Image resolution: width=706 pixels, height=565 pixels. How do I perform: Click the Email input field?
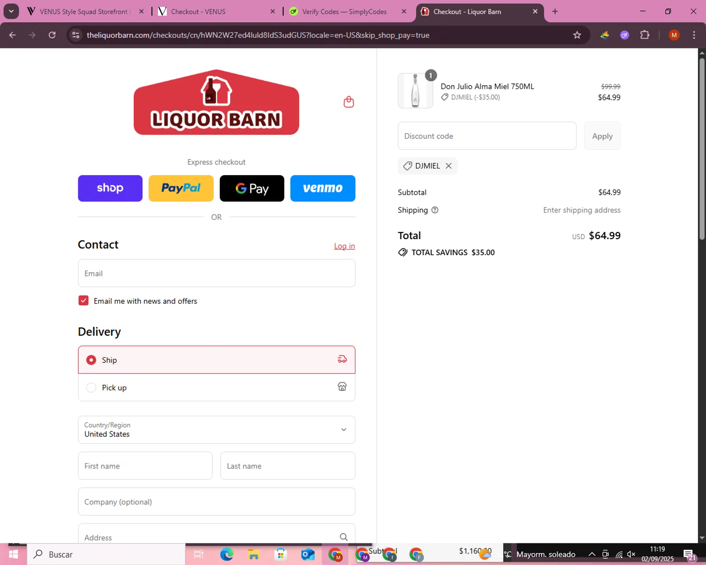click(x=217, y=273)
